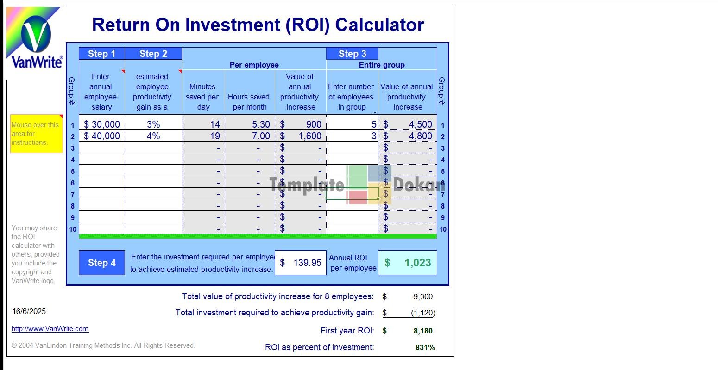The height and width of the screenshot is (370, 718).
Task: Open the www.VanWrite.com hyperlink
Action: (50, 329)
